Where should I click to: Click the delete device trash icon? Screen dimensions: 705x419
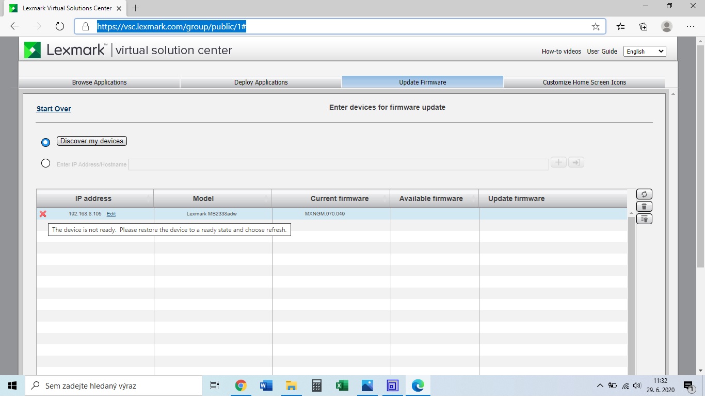[x=644, y=207]
